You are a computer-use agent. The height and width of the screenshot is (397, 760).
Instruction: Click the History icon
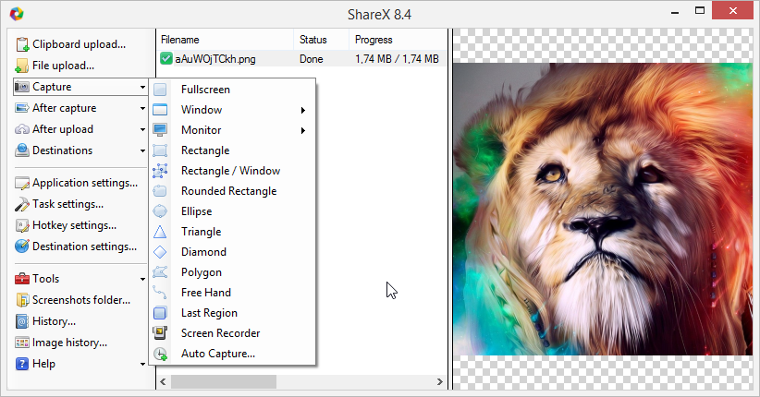22,321
